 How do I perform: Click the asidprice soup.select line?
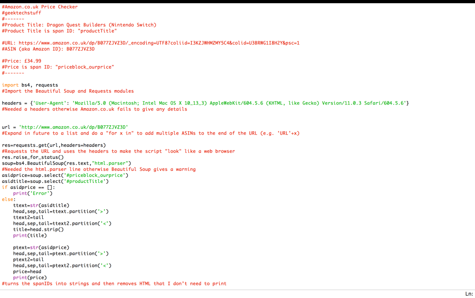point(65,175)
